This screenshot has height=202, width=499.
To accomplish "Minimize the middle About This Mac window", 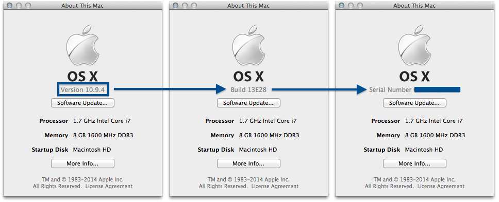I will coord(185,5).
